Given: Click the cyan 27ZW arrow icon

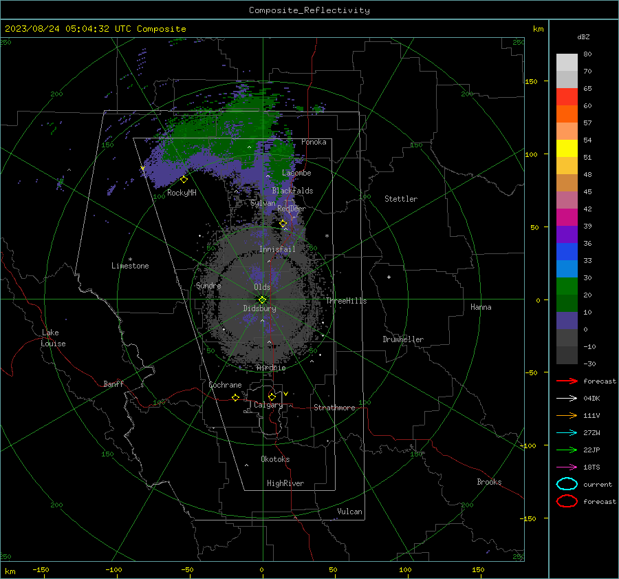Looking at the screenshot, I should [567, 432].
